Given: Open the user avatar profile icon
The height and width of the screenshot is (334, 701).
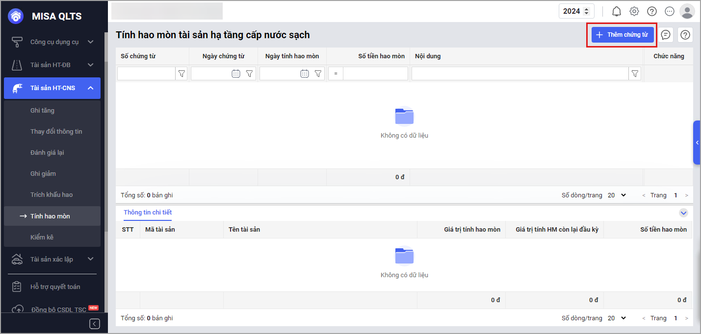Looking at the screenshot, I should click(x=687, y=11).
